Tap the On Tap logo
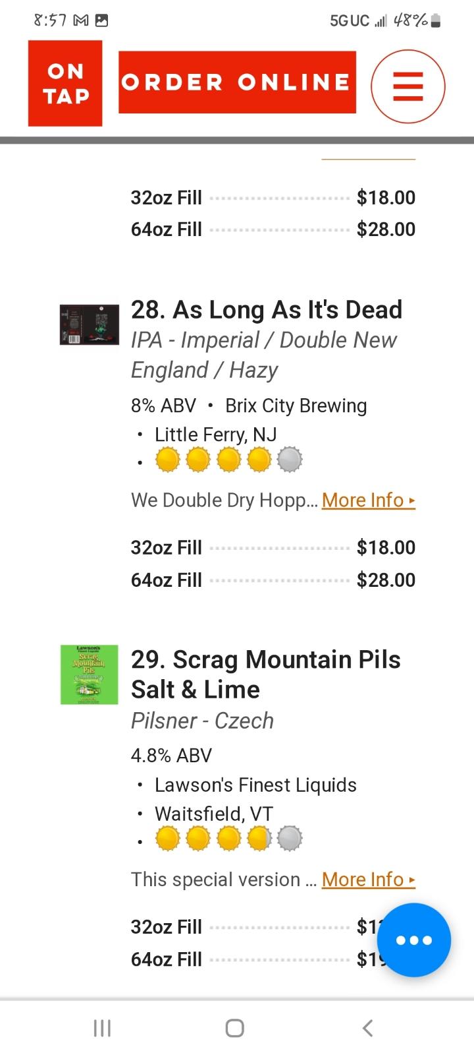 pos(65,83)
